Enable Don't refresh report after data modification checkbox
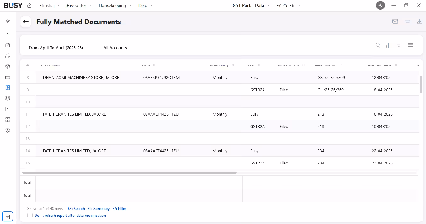Image resolution: width=426 pixels, height=224 pixels. [30, 216]
